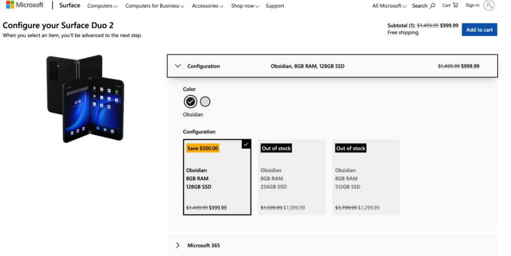Open the Computers dropdown menu
511x256 pixels.
click(102, 6)
